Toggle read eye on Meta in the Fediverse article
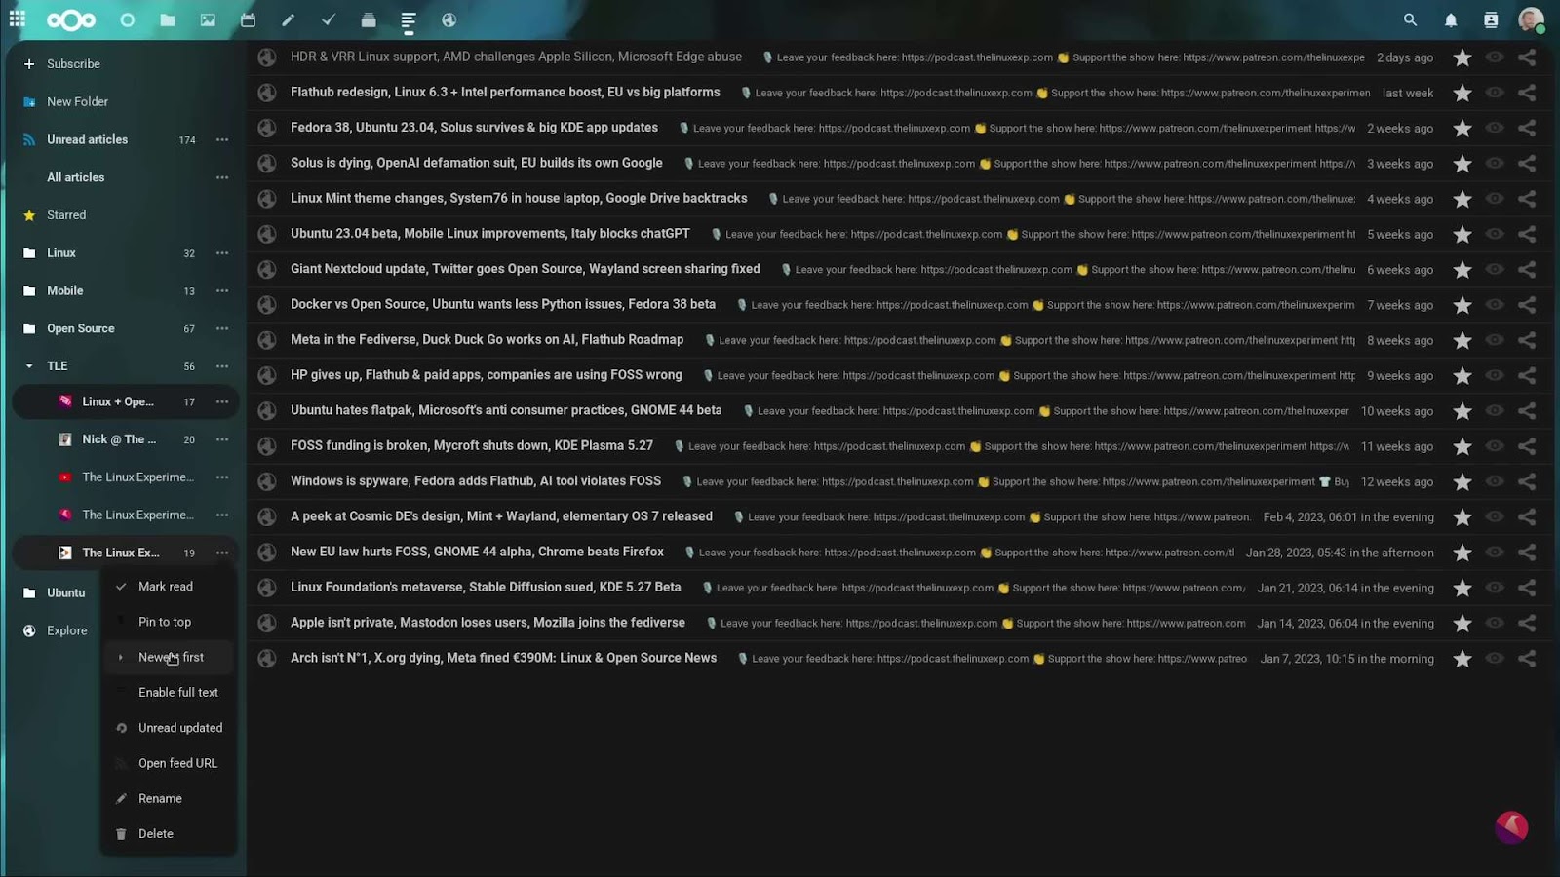The image size is (1560, 877). [1494, 340]
